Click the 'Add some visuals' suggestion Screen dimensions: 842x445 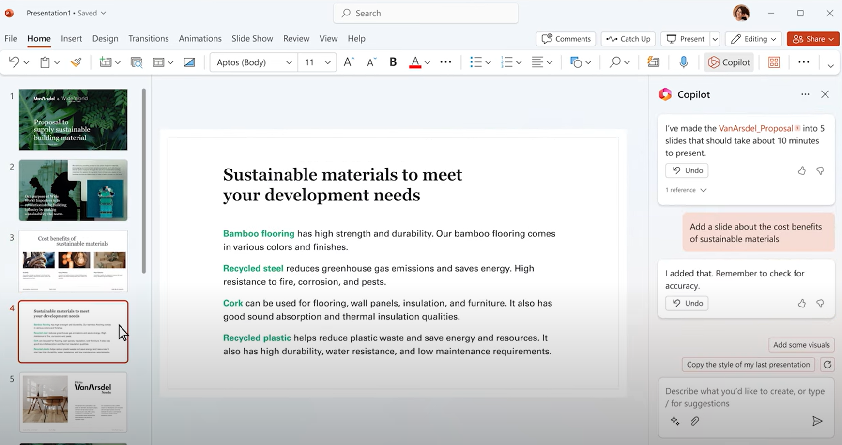(801, 345)
